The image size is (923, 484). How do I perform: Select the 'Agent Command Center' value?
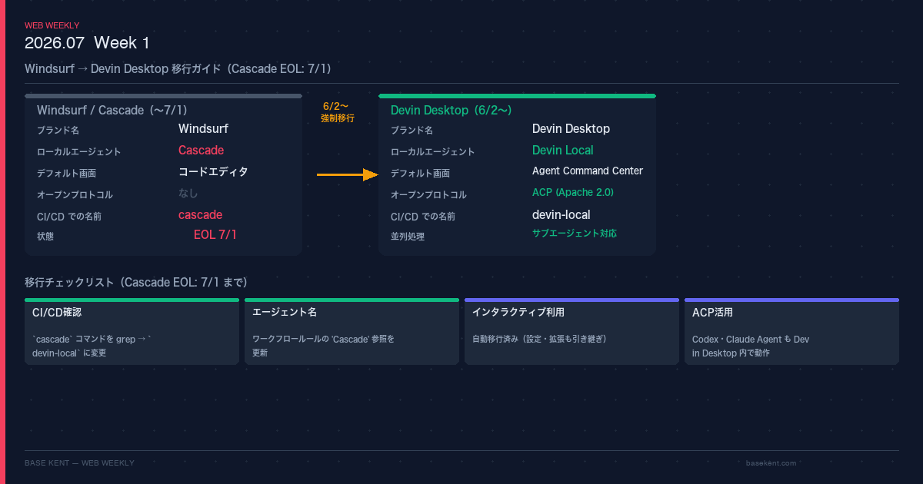[588, 171]
